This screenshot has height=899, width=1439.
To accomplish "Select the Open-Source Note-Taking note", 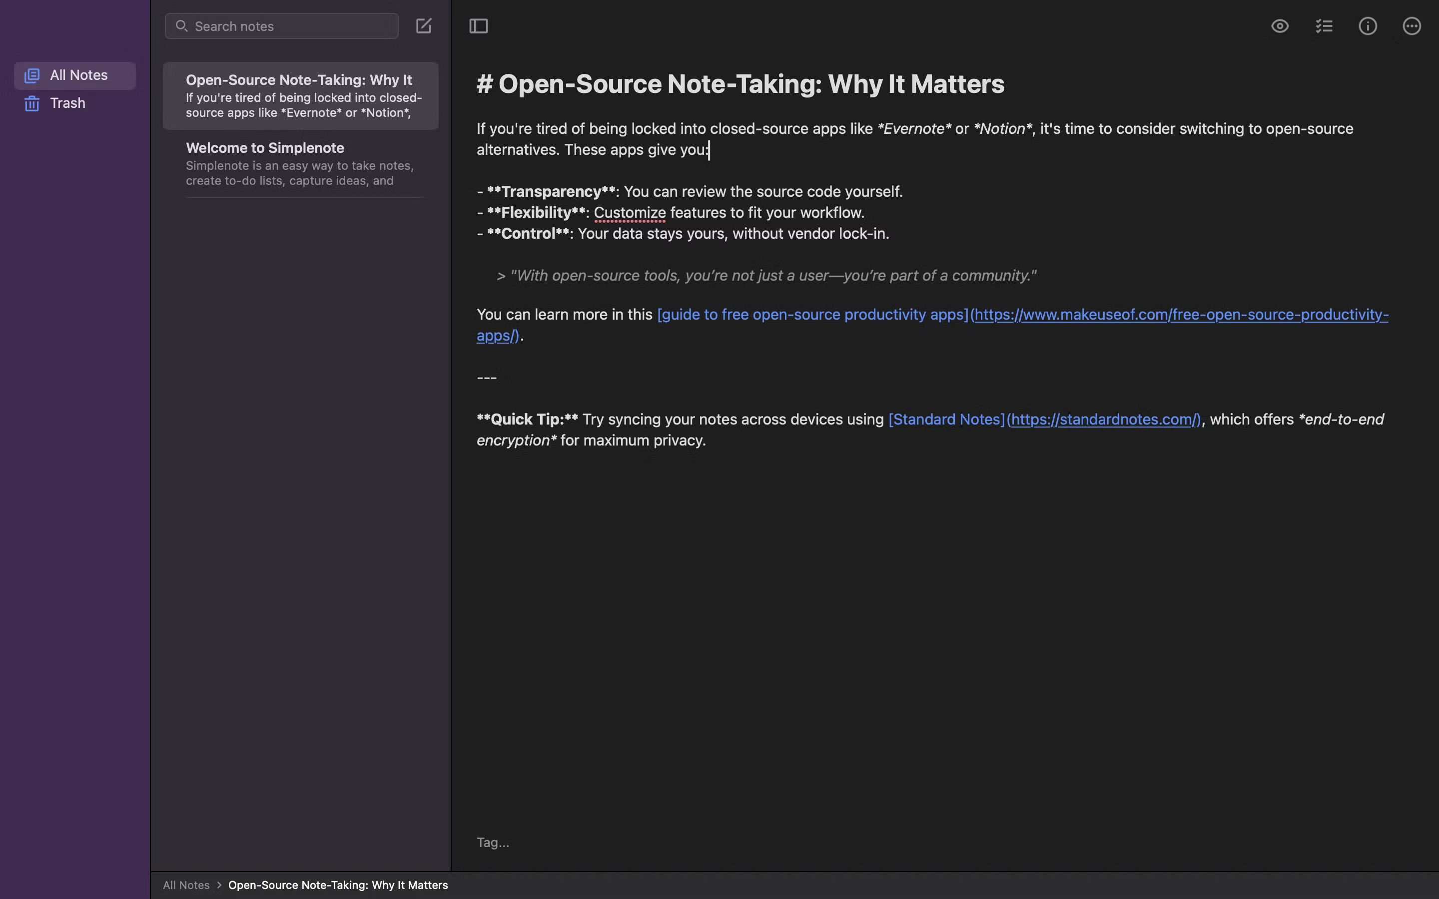I will [x=300, y=95].
